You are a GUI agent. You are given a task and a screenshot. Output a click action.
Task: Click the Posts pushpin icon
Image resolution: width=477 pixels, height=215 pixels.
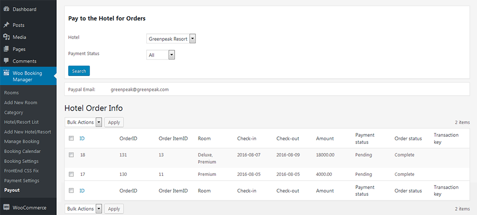pos(6,25)
